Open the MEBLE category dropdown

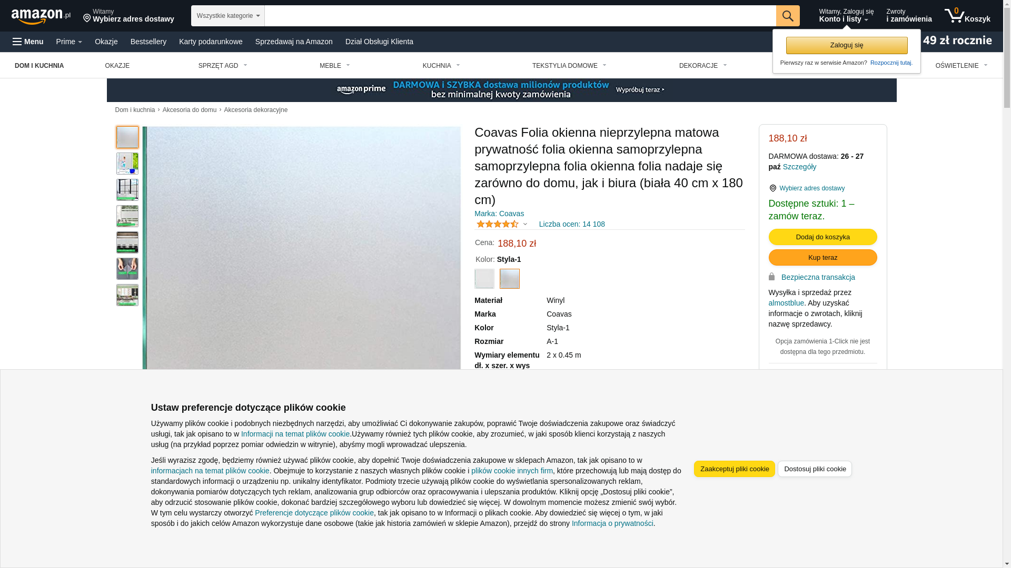335,66
